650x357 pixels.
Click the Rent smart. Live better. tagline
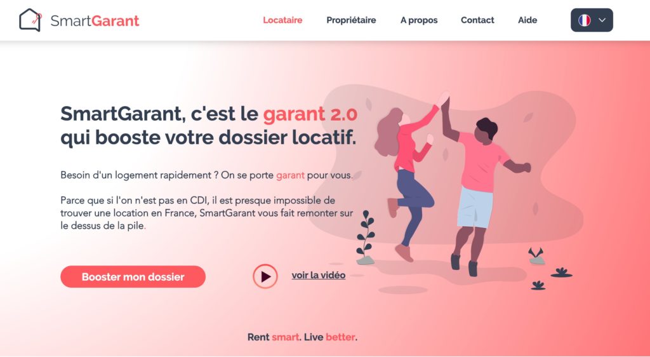(x=302, y=337)
